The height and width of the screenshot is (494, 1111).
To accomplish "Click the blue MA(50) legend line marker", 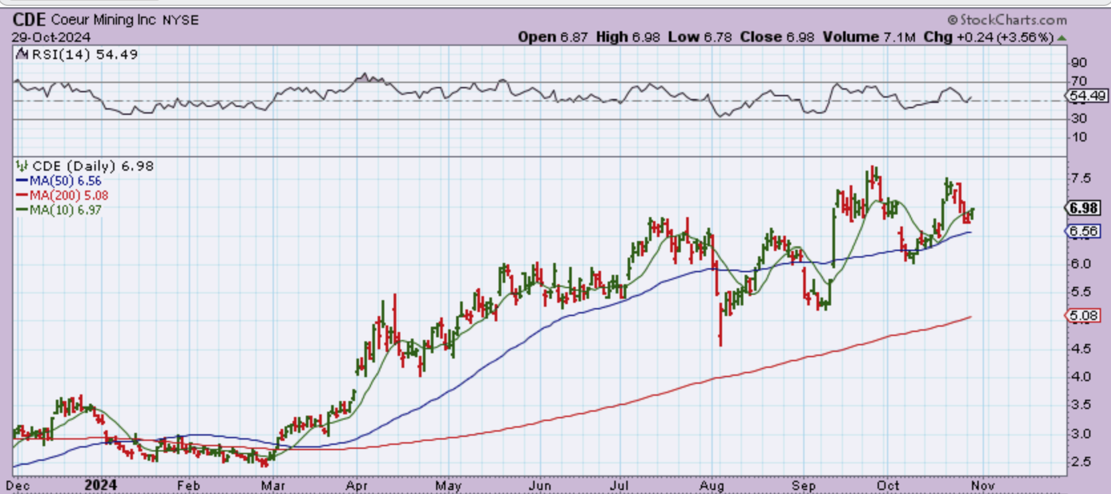I will click(21, 181).
